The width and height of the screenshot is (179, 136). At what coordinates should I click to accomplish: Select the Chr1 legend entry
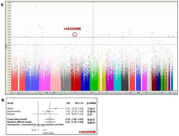(x=14, y=93)
